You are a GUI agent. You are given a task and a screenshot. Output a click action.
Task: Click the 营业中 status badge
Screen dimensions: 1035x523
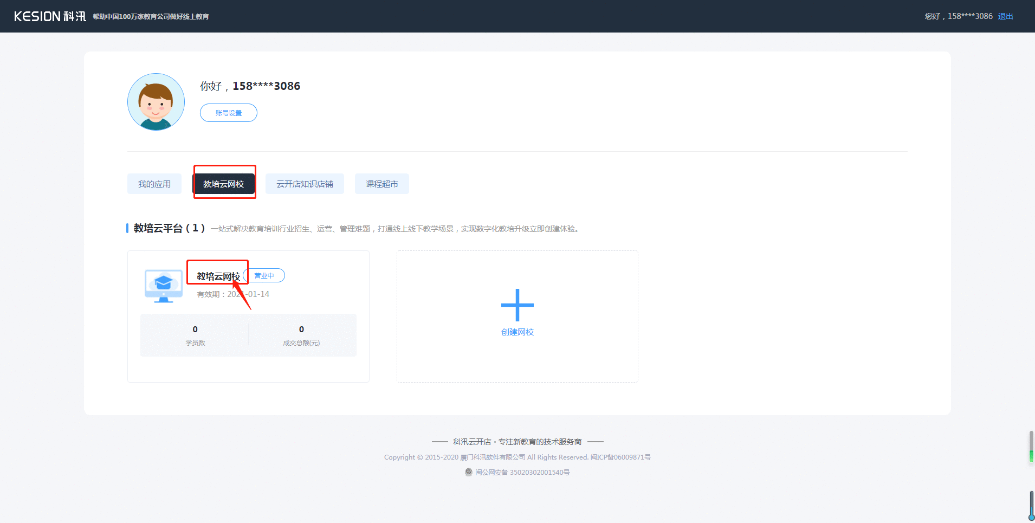264,275
